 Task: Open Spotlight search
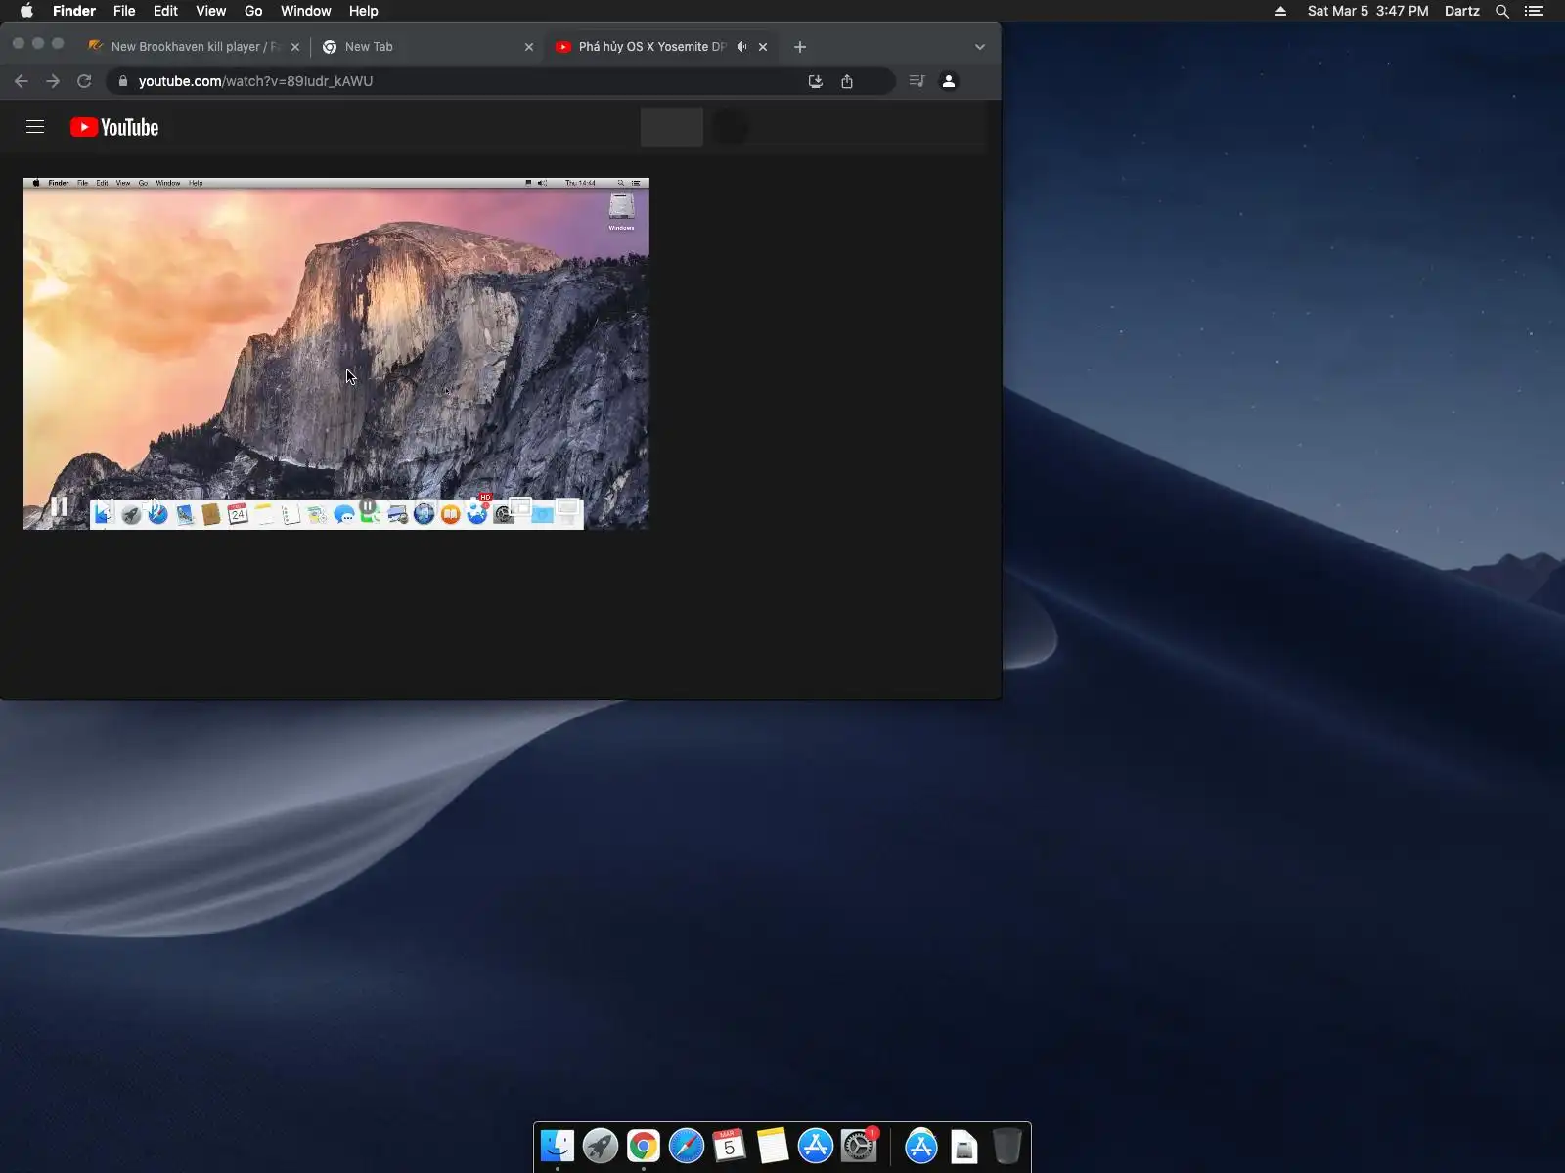click(1502, 11)
